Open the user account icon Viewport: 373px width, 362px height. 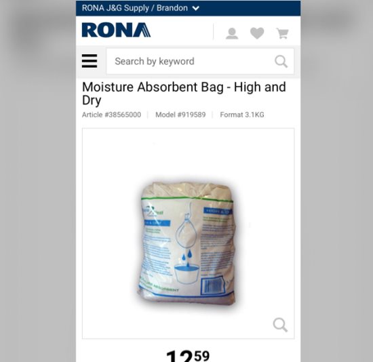tap(232, 33)
